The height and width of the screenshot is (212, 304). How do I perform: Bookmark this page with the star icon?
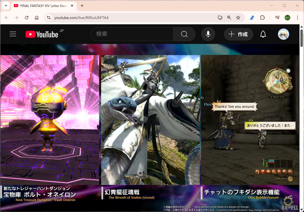(238, 18)
